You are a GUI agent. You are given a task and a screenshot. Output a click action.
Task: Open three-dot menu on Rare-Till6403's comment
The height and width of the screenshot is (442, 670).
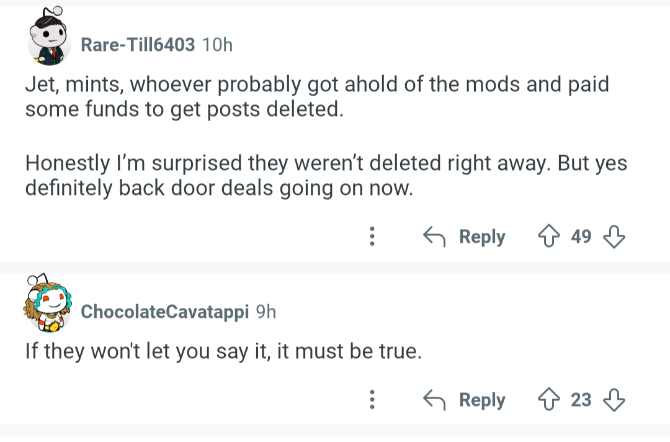click(x=372, y=237)
